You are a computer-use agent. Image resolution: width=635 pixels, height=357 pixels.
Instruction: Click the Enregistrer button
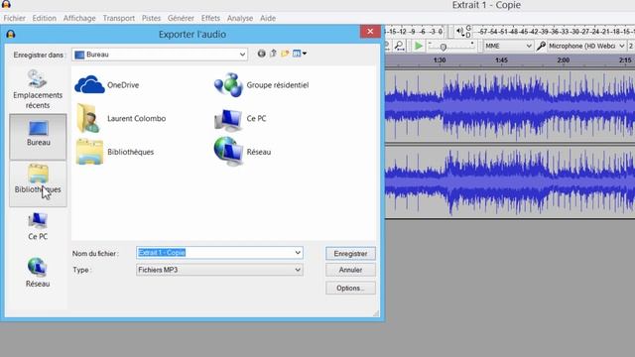pyautogui.click(x=350, y=254)
